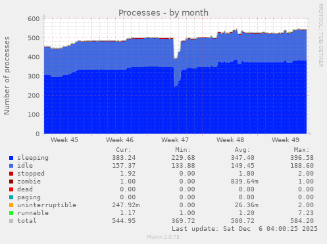The height and width of the screenshot is (244, 327).
Task: Click sleeping minimum value 229.68
Action: tap(183, 158)
